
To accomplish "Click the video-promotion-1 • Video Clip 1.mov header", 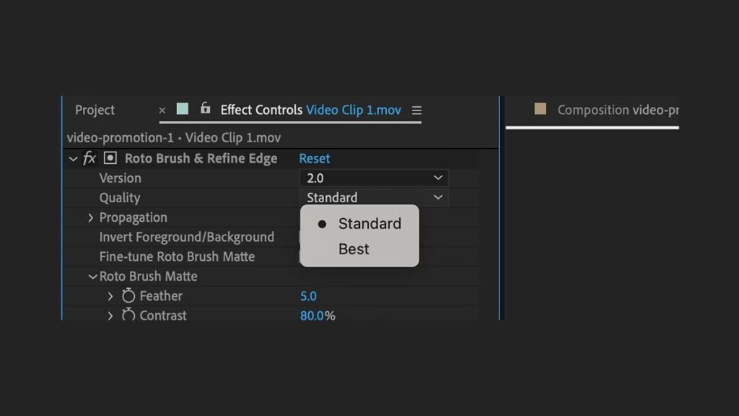I will pos(174,138).
